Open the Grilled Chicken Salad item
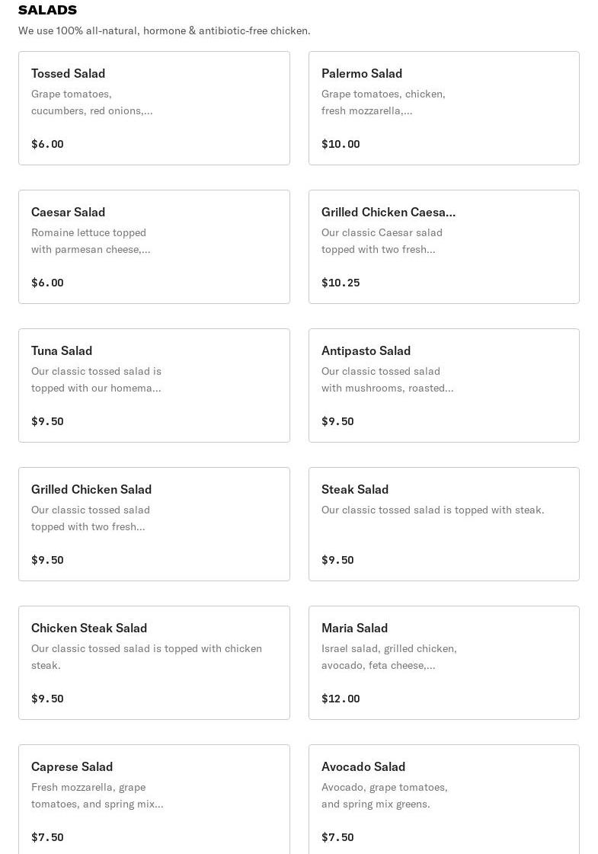598x854 pixels. pos(154,524)
